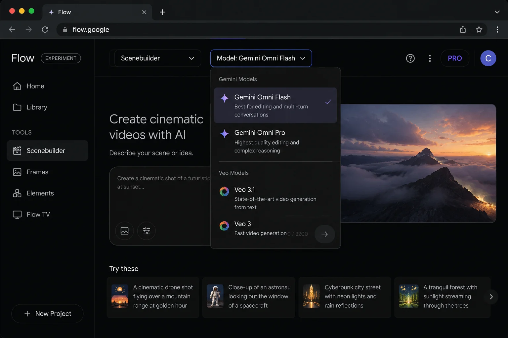Image resolution: width=508 pixels, height=338 pixels.
Task: Open the tab search chevron
Action: (x=497, y=12)
